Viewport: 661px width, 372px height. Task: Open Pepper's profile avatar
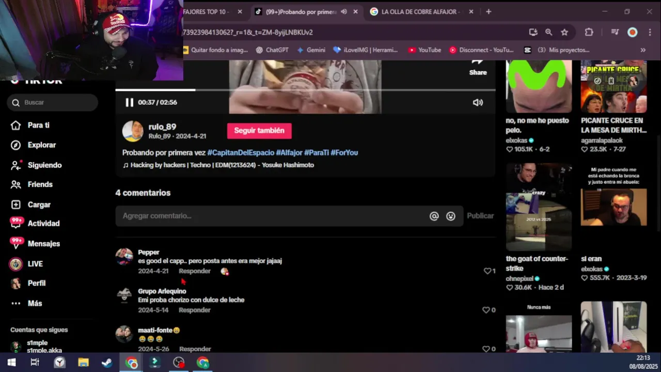coord(124,256)
